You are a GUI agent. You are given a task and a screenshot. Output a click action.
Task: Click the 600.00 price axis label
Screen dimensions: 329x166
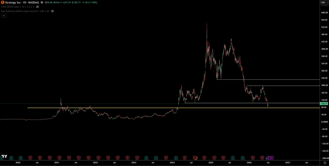click(x=324, y=13)
